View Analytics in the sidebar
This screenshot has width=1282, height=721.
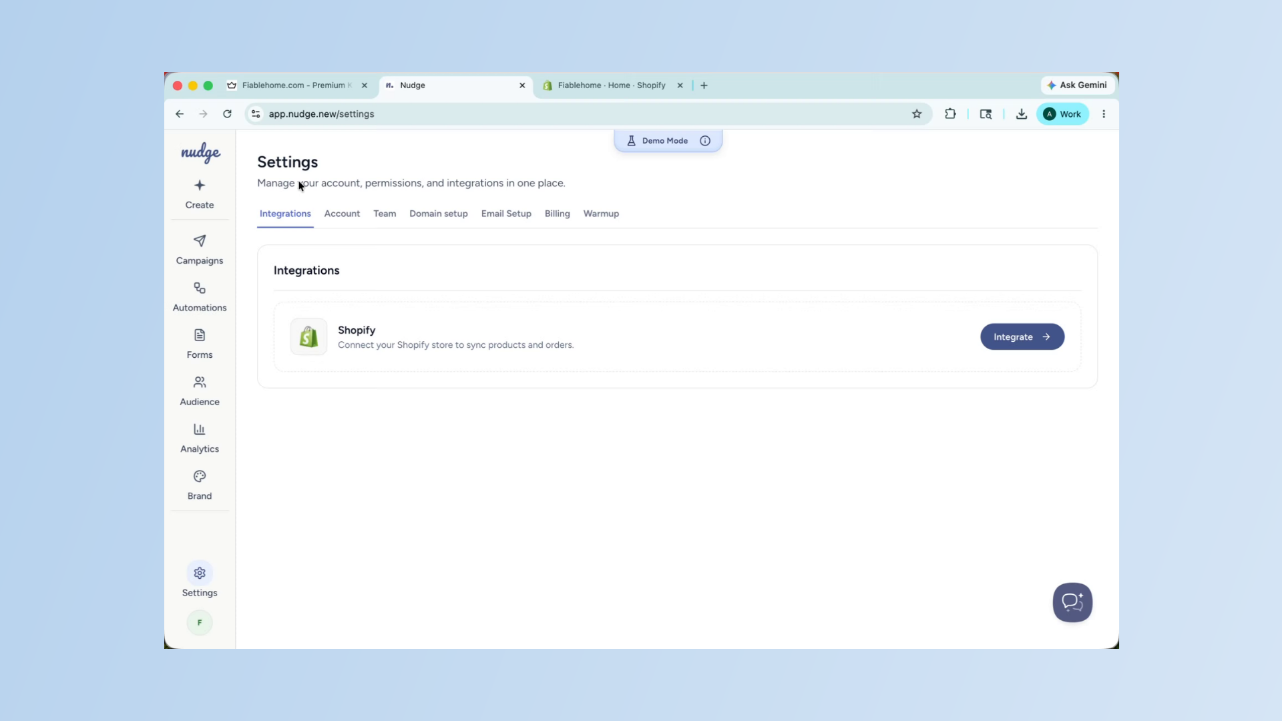pos(200,438)
